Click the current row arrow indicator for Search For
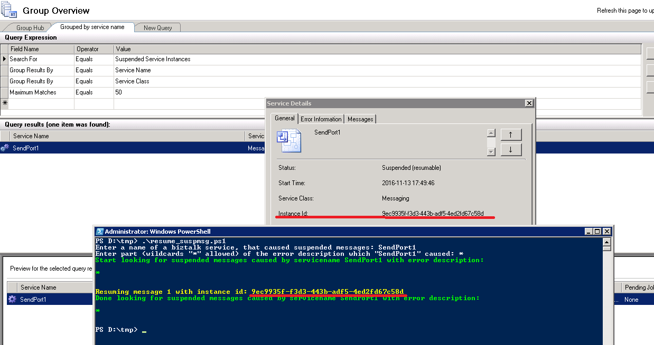The image size is (654, 345). point(5,59)
